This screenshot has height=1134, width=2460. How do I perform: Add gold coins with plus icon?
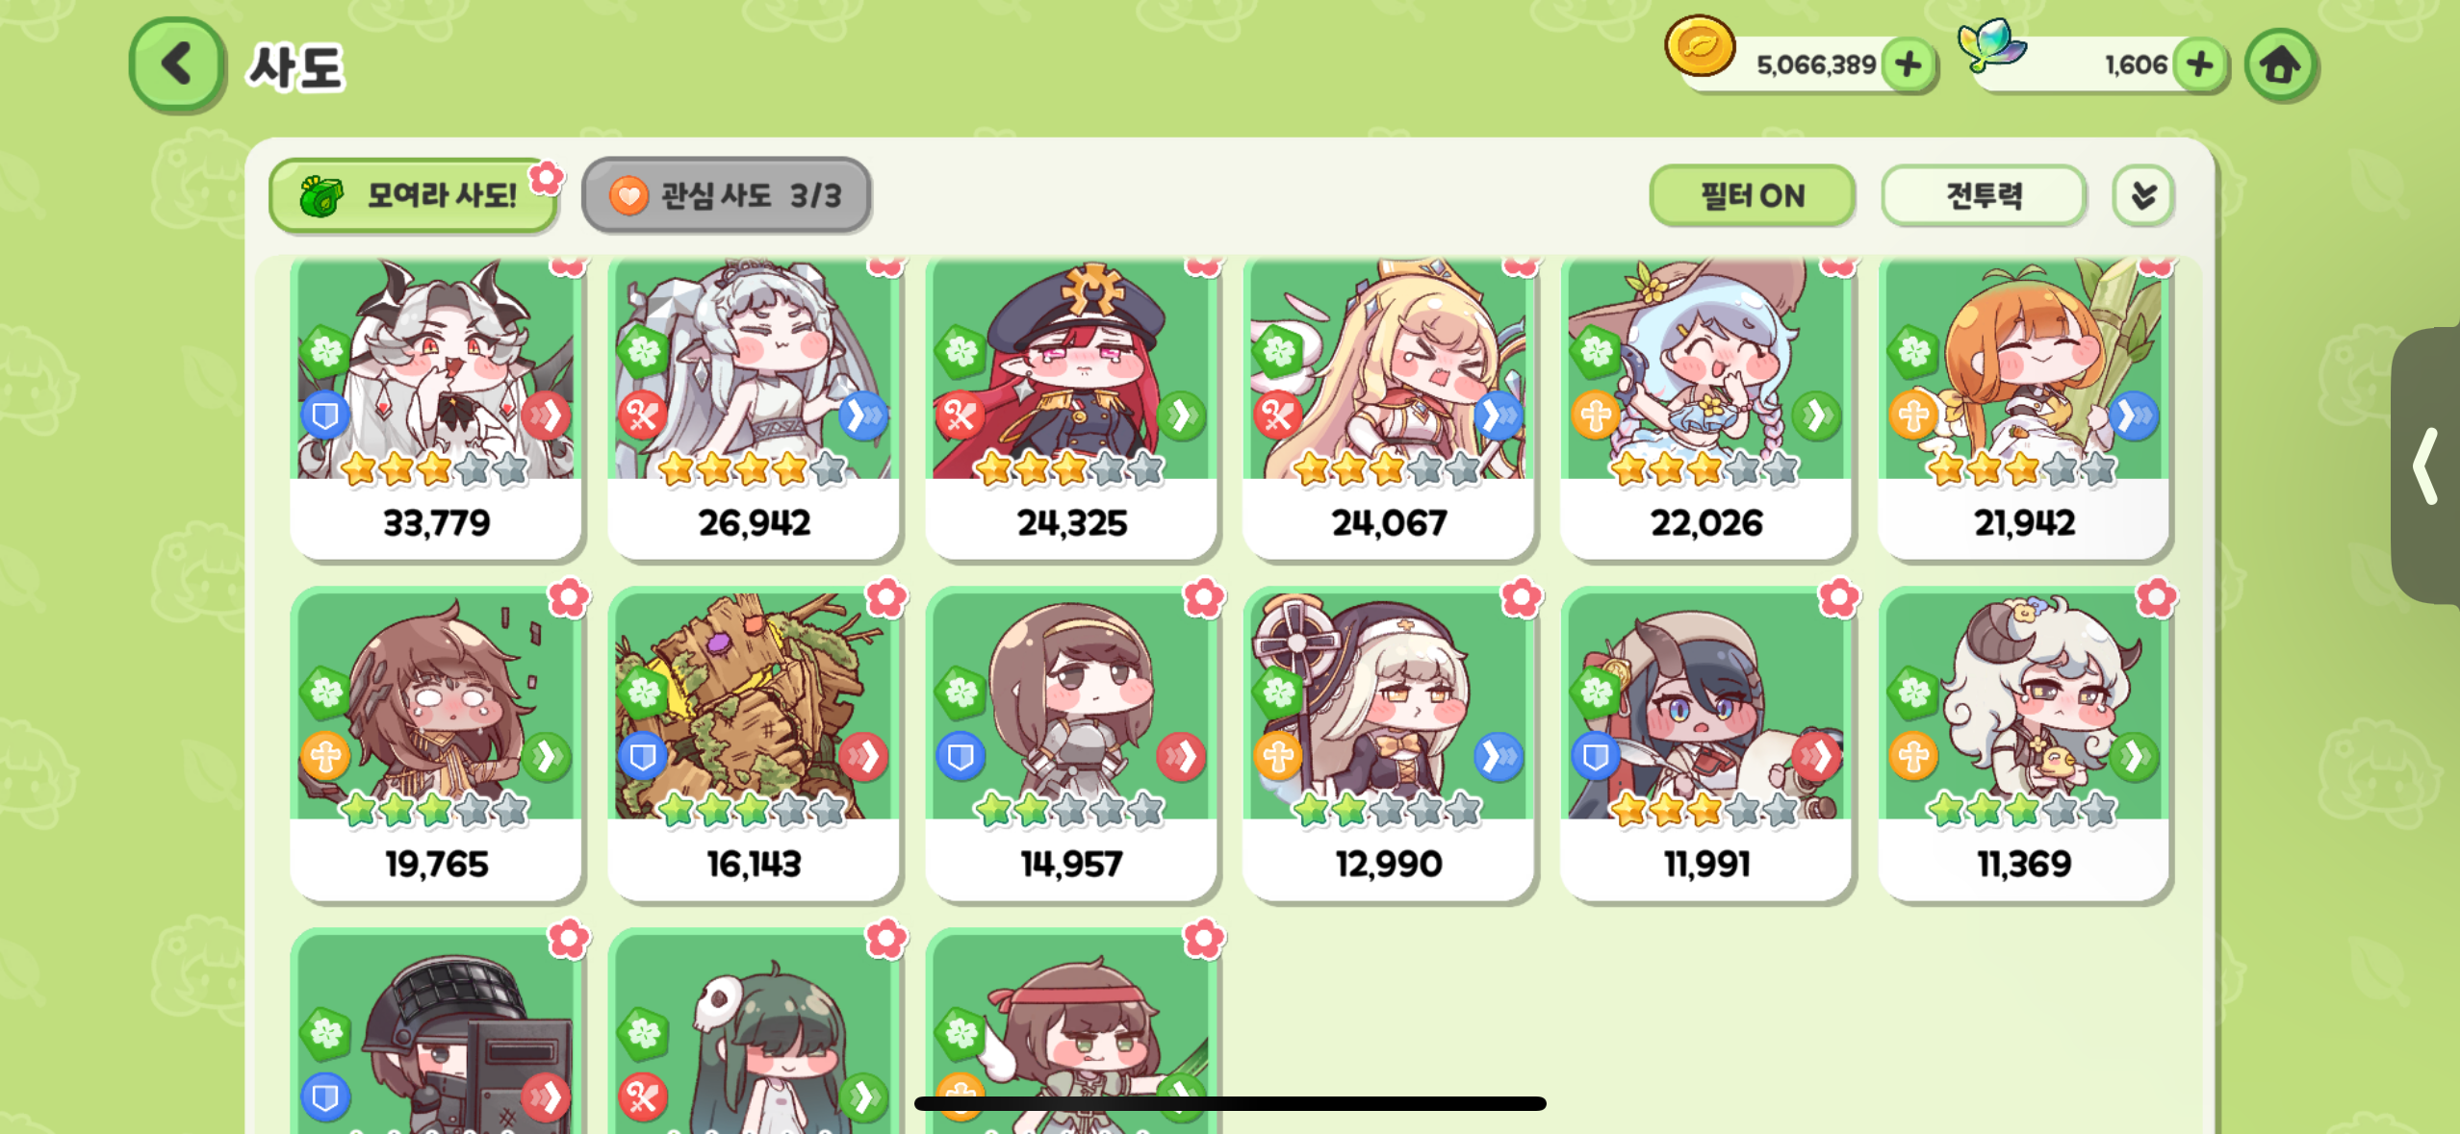point(1909,64)
